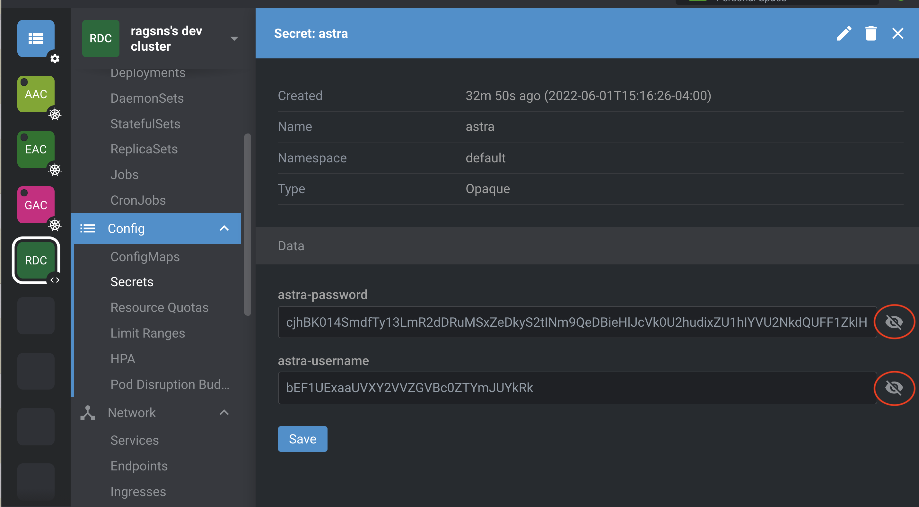Go to Resource Quotas
Image resolution: width=919 pixels, height=507 pixels.
159,307
